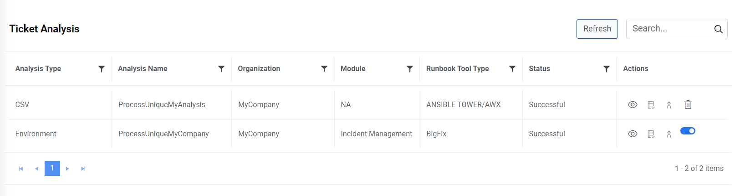Image resolution: width=740 pixels, height=196 pixels.
Task: Open the Organization column filter
Action: click(x=324, y=69)
